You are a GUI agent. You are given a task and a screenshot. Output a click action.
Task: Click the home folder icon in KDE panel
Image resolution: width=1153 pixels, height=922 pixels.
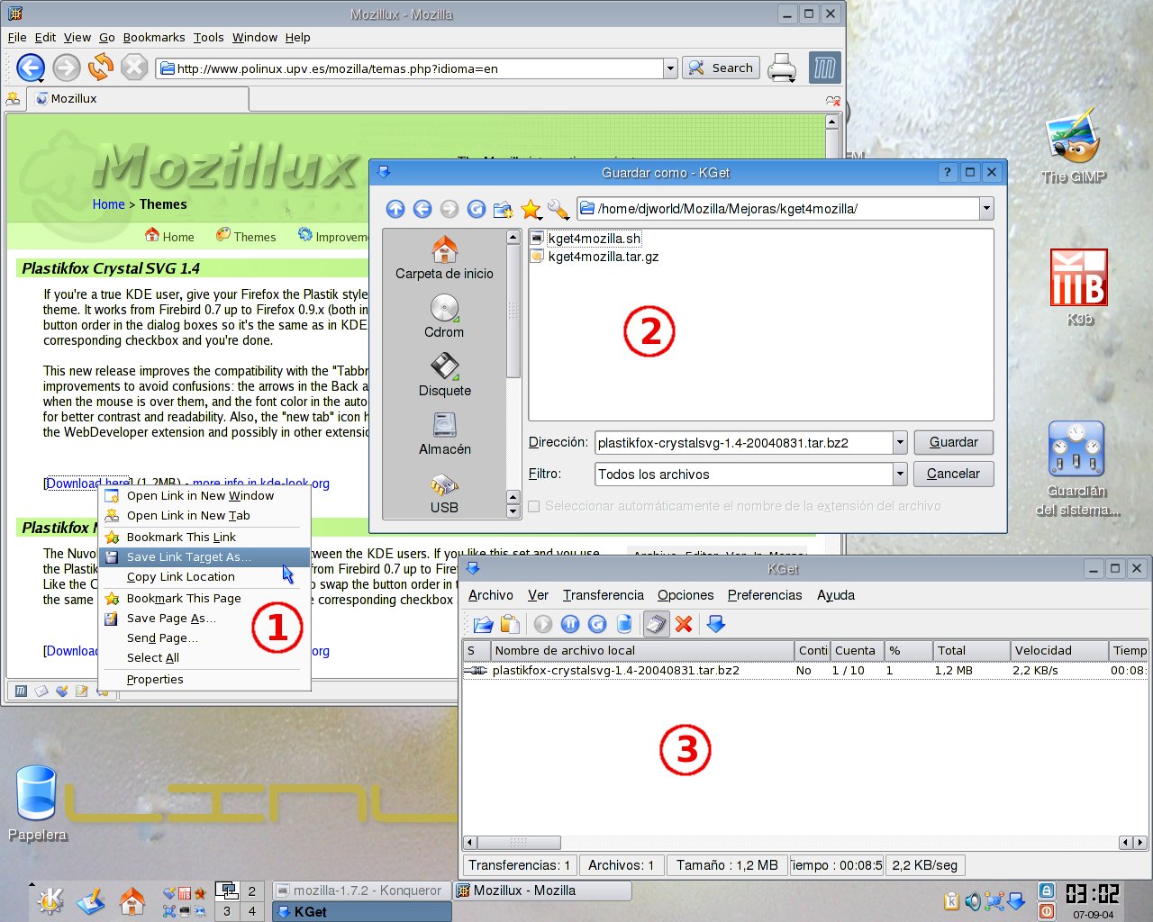coord(132,899)
